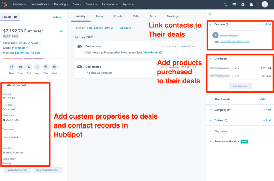Switch to the Meetings tab
Screen dimensions: 274x181
173,16
